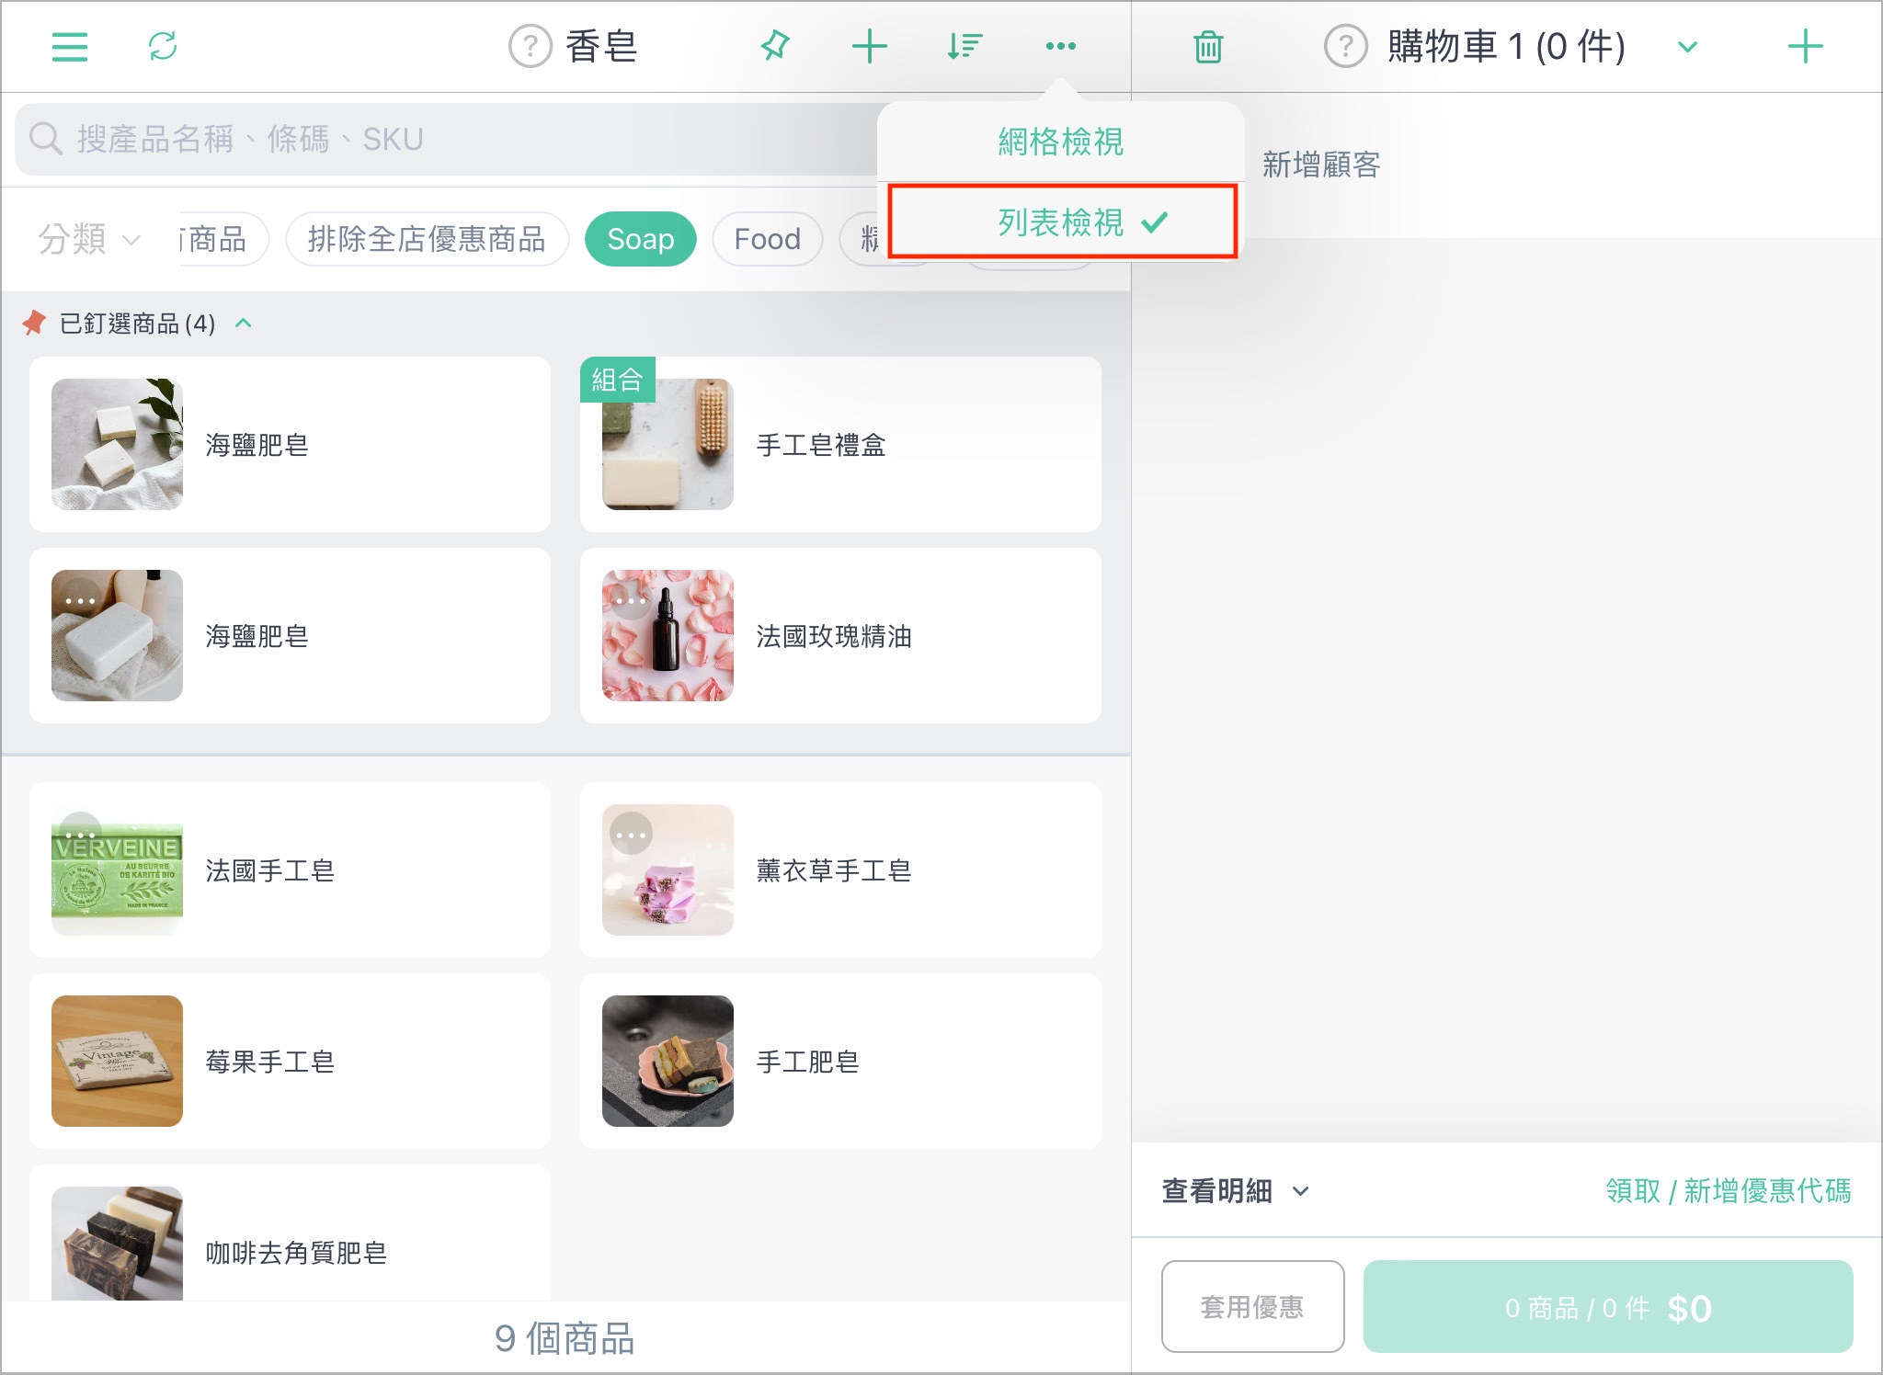Viewport: 1883px width, 1375px height.
Task: Select the 手工肥皂 product card
Action: [840, 1061]
